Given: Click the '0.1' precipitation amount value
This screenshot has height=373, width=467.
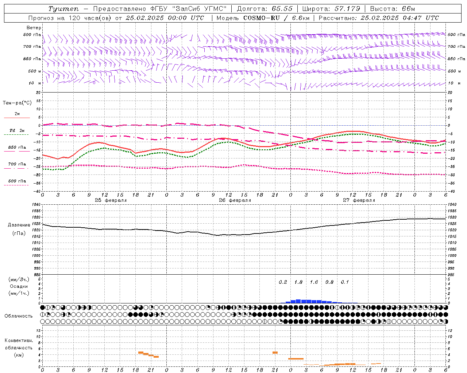Looking at the screenshot, I should 345,282.
